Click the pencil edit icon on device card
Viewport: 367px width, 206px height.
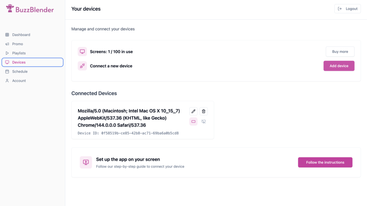coord(194,111)
